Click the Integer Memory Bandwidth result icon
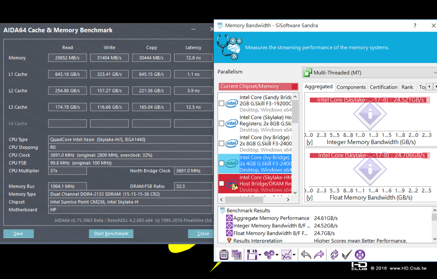Image resolution: width=437 pixels, height=279 pixels. coord(229,225)
